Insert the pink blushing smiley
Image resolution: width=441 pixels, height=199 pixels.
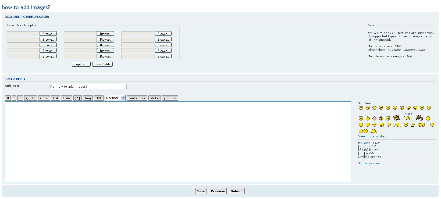(374, 118)
